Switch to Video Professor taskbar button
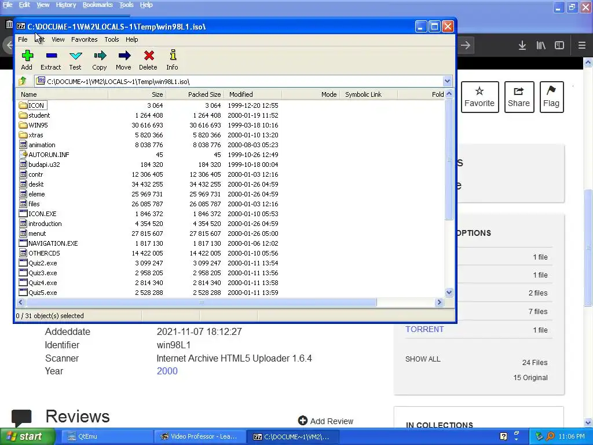 tap(200, 436)
